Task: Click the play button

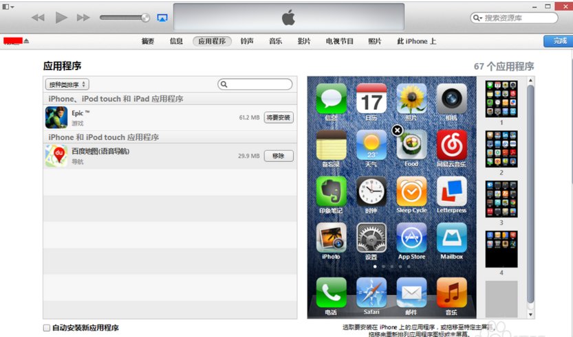Action: click(x=61, y=17)
